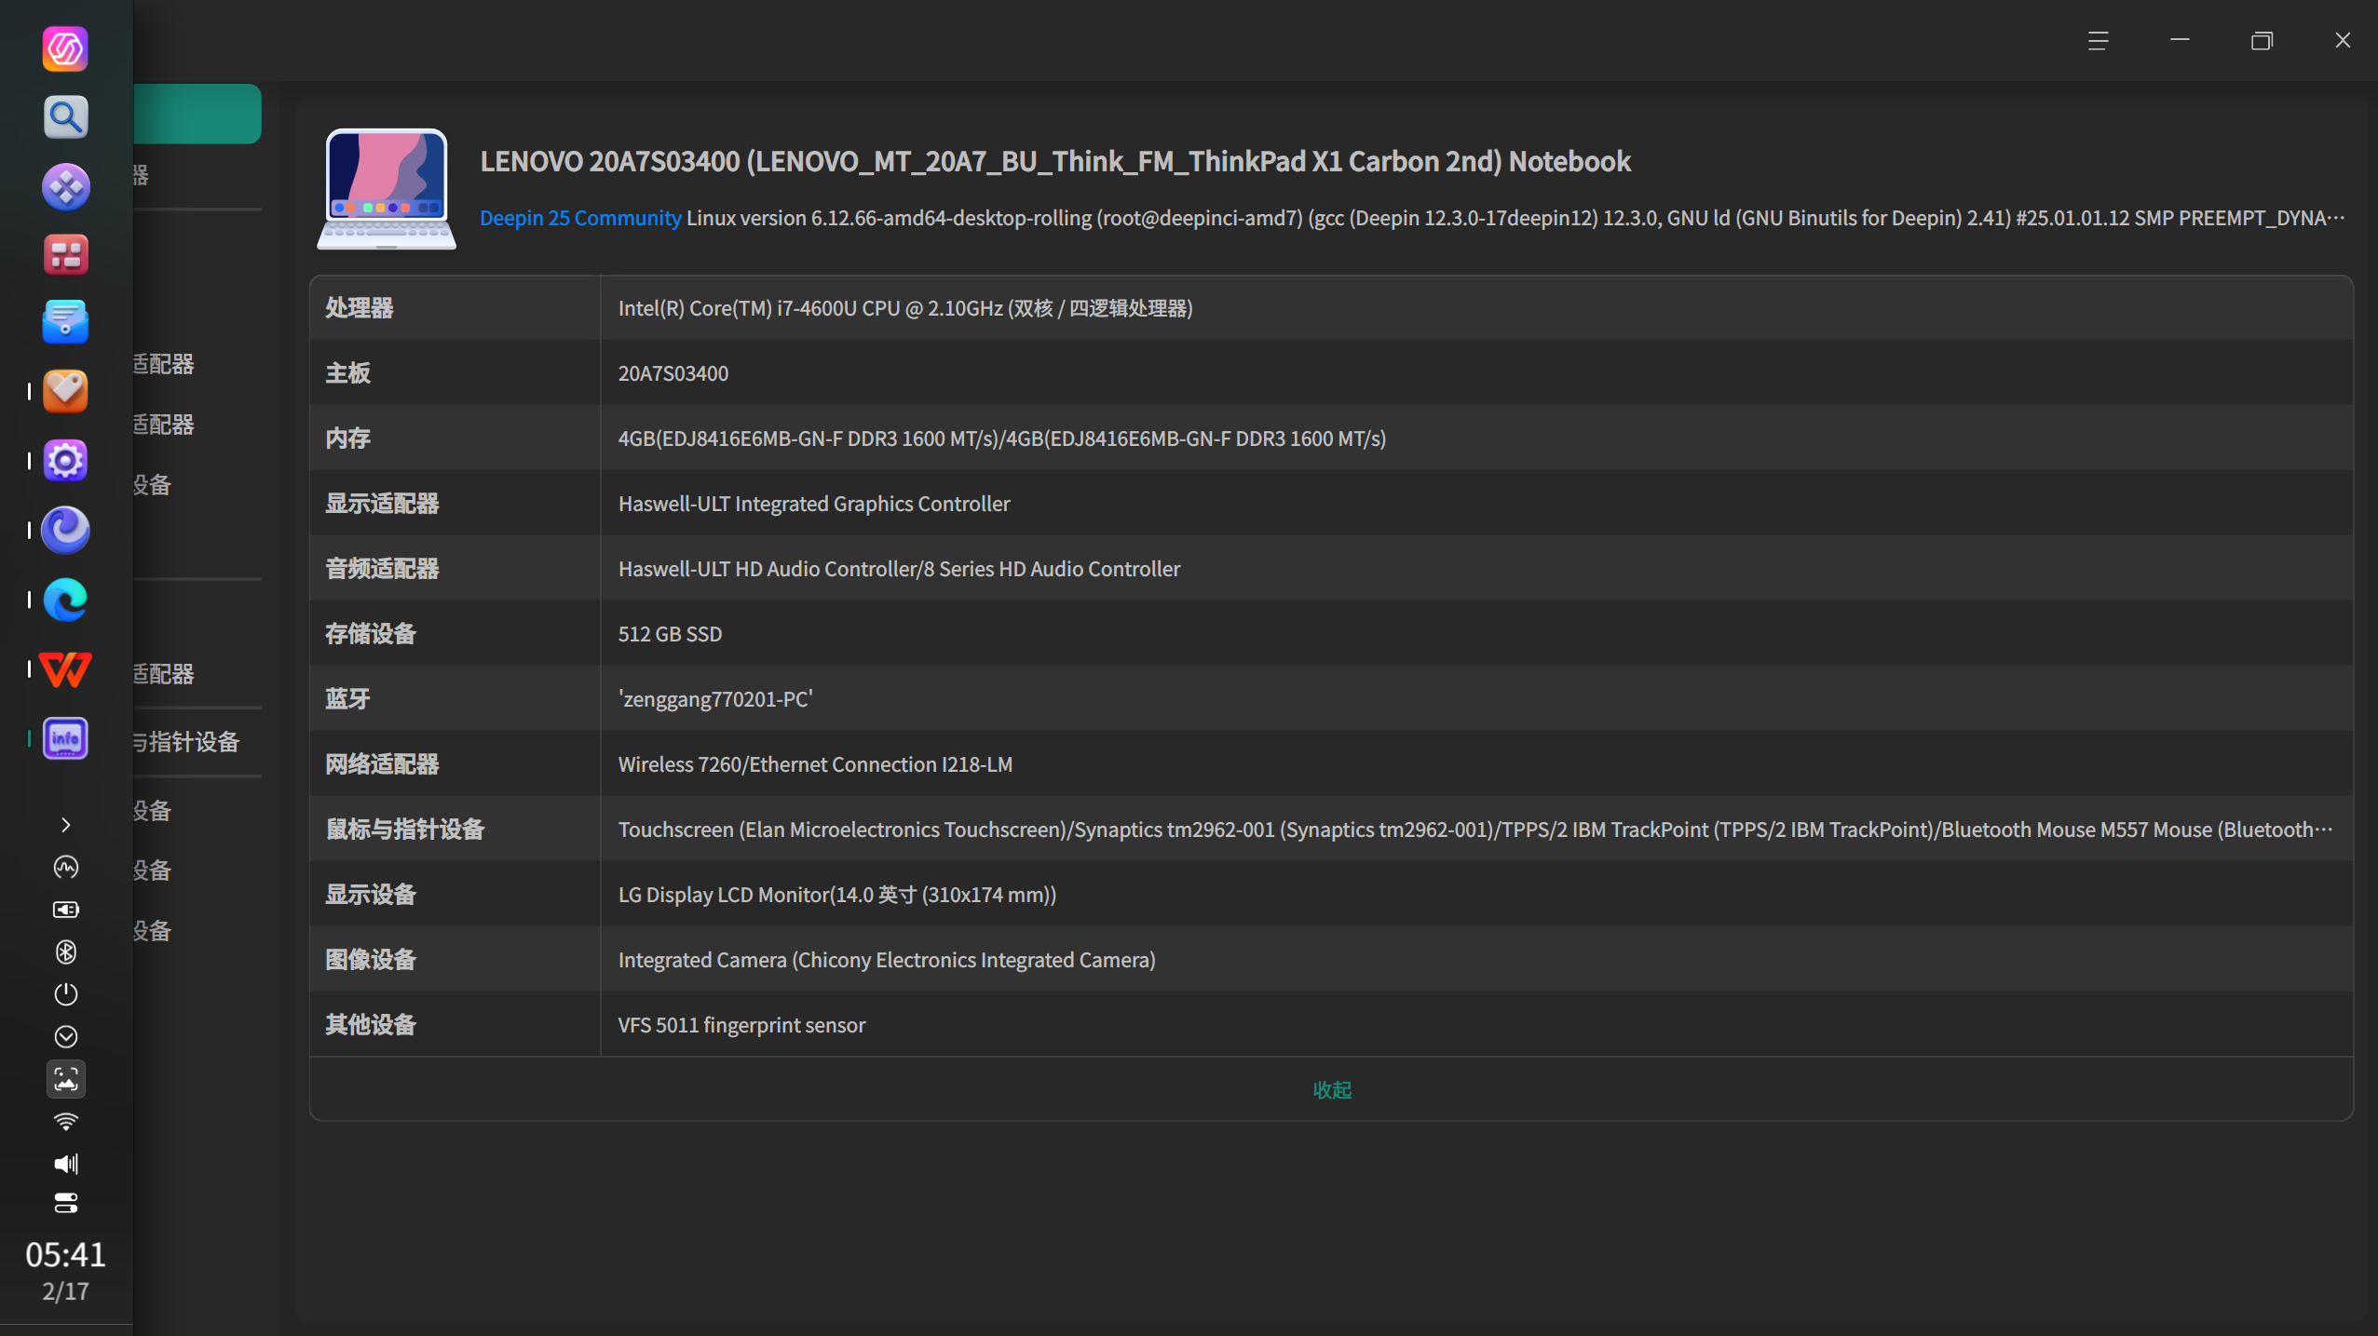Viewport: 2378px width, 1336px height.
Task: Click the 05:41 clock in the dock
Action: point(65,1255)
